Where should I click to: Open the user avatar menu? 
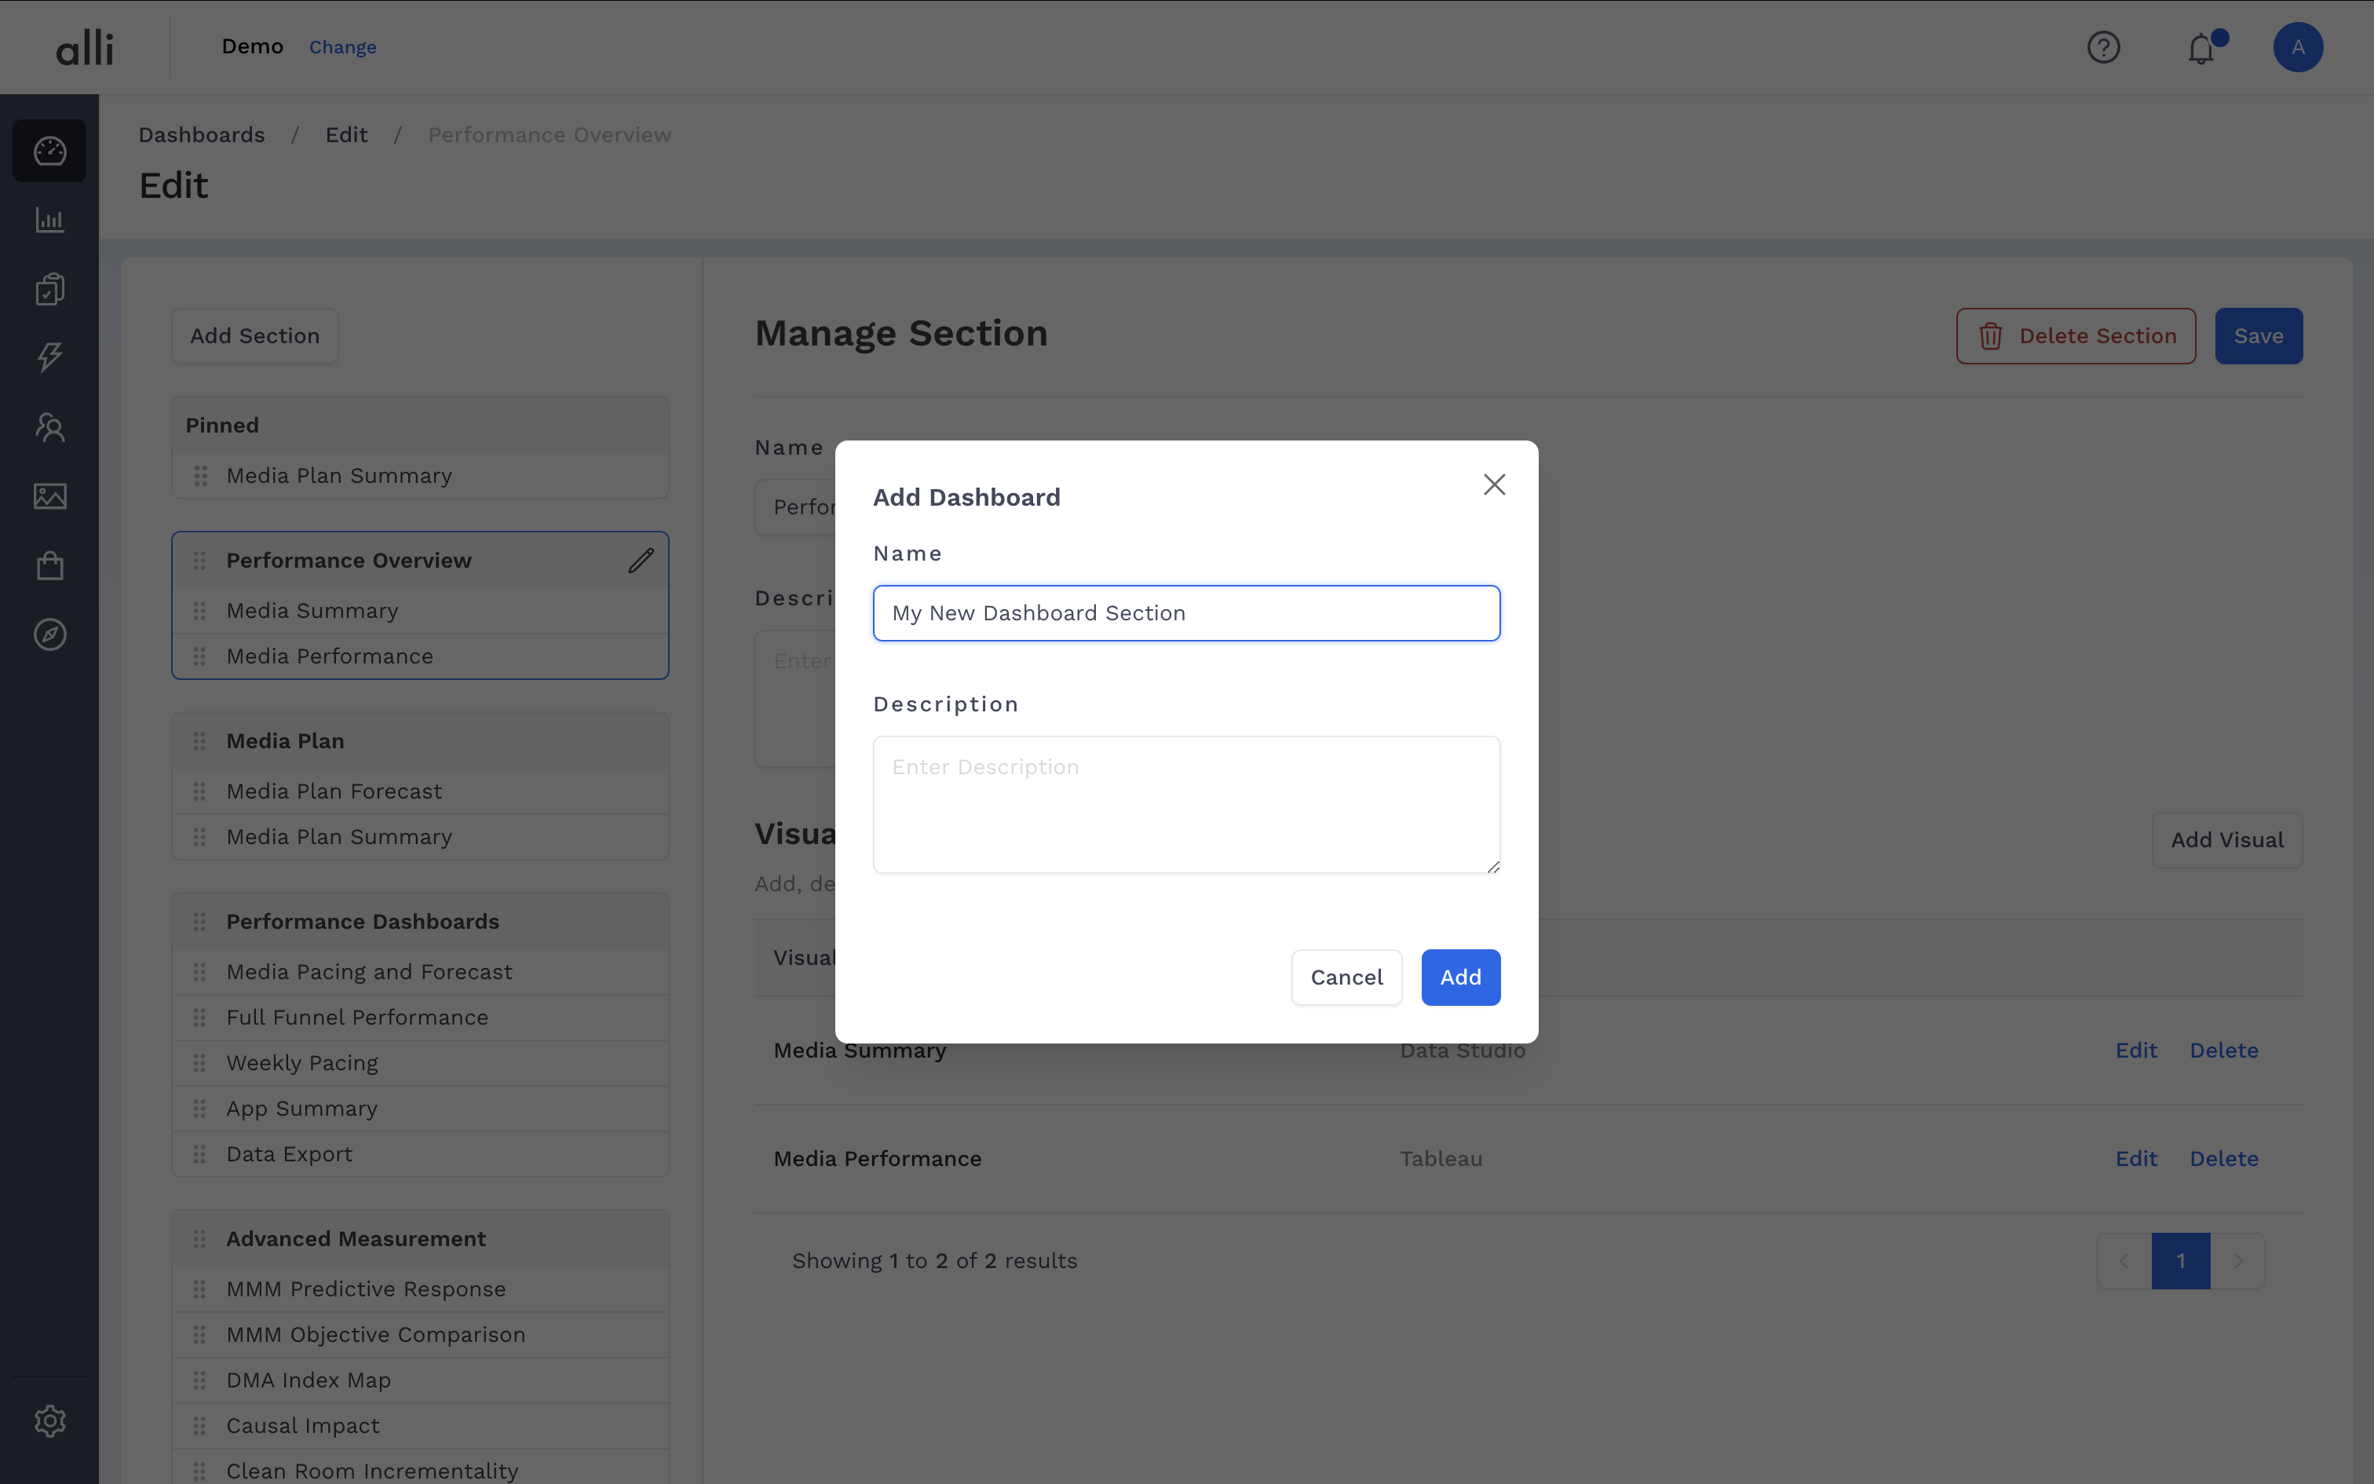pyautogui.click(x=2298, y=48)
